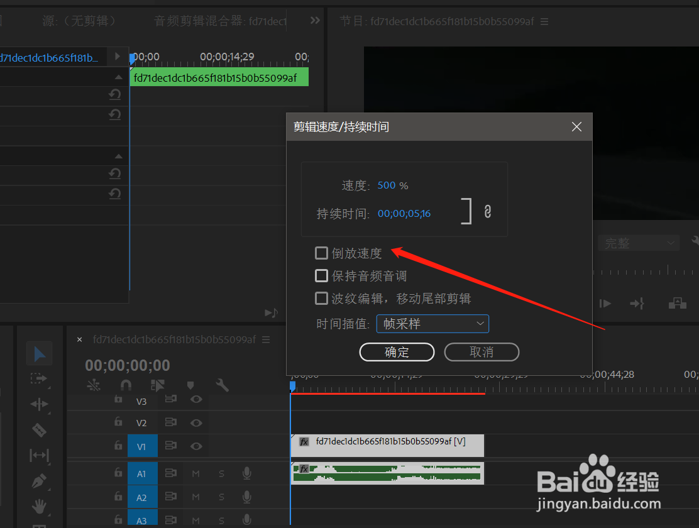Switch to 音频剪辑混合器 tab
Screen dimensions: 699x528
coord(220,21)
